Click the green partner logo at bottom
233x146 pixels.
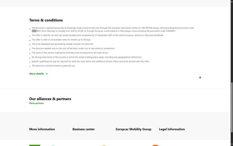click(x=35, y=145)
